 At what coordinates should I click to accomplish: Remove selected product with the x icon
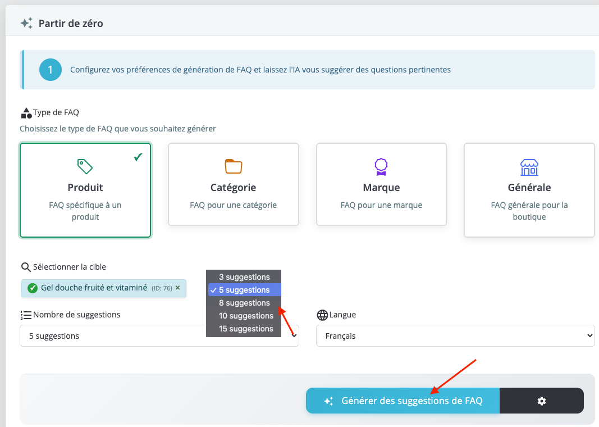tap(178, 288)
